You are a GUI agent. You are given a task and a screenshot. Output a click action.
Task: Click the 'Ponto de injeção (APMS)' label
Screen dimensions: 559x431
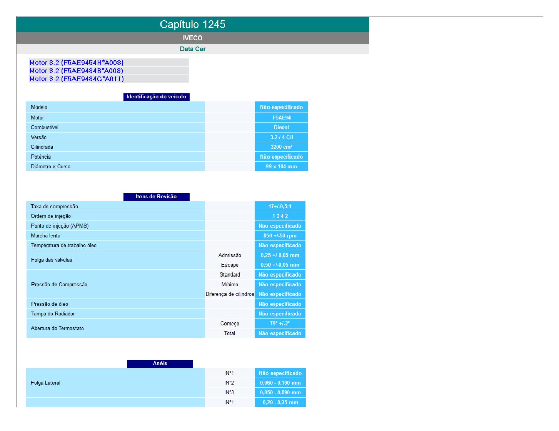pyautogui.click(x=60, y=226)
